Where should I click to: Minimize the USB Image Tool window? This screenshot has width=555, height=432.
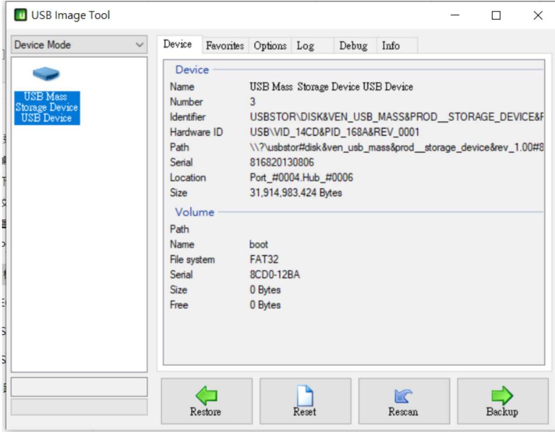(x=455, y=16)
